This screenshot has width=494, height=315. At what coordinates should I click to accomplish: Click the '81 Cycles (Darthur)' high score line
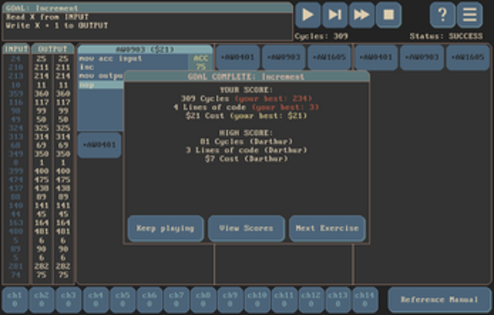click(x=247, y=141)
